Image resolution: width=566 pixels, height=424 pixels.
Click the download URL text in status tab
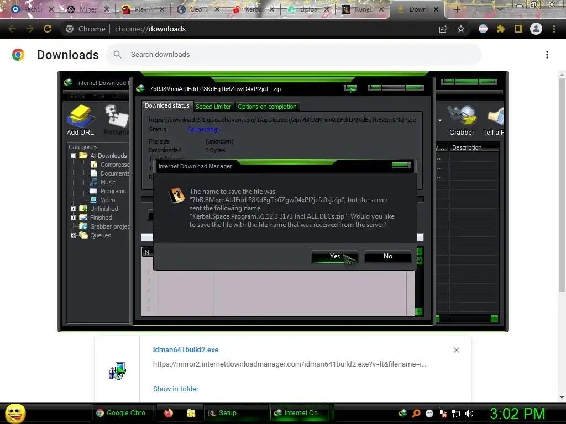tap(282, 120)
